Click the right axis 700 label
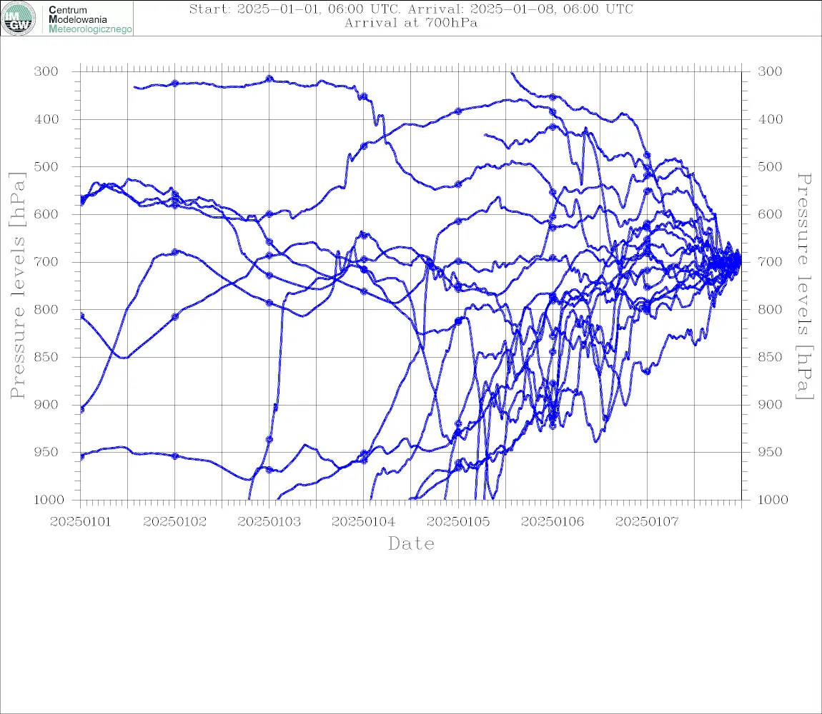The image size is (822, 714). 770,261
